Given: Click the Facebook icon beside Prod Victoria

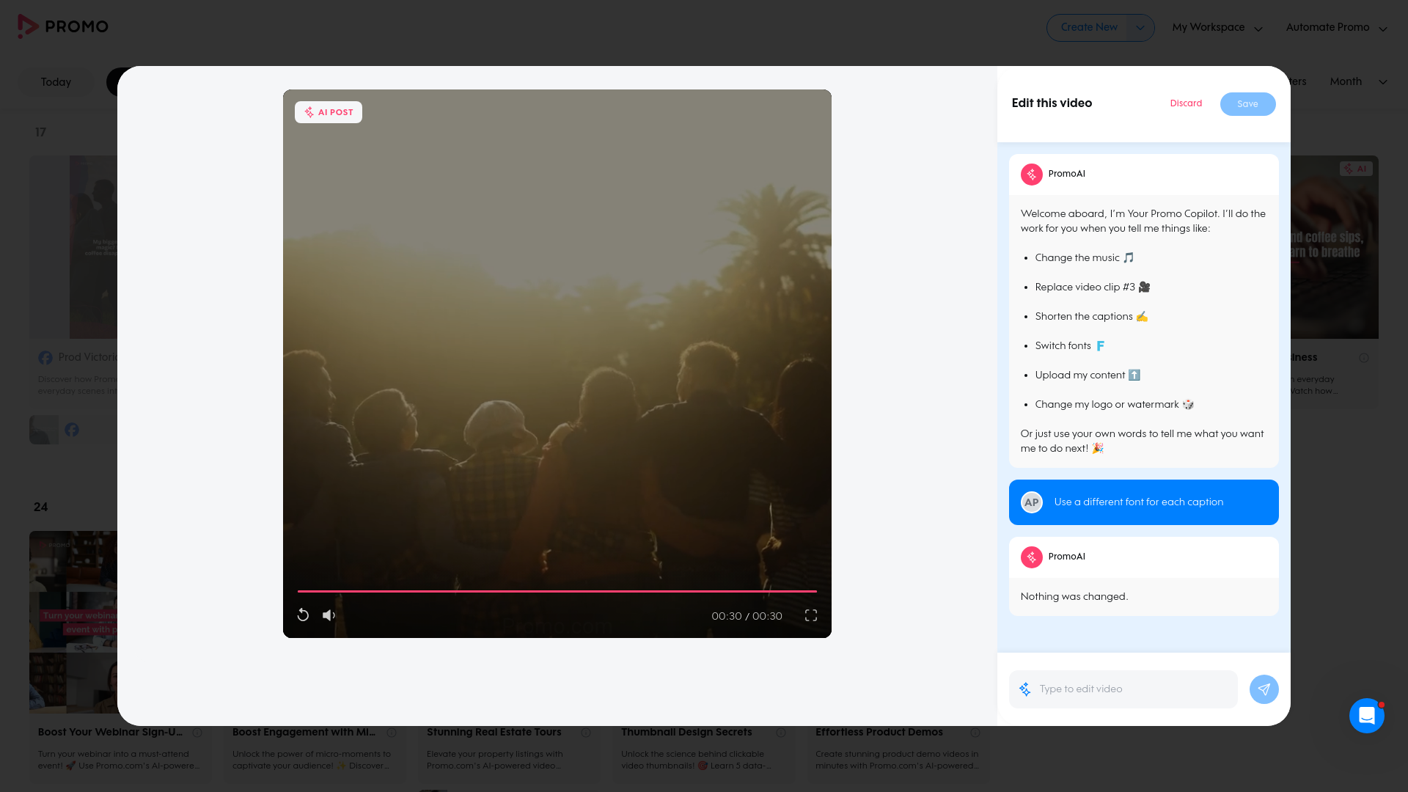Looking at the screenshot, I should [x=45, y=358].
